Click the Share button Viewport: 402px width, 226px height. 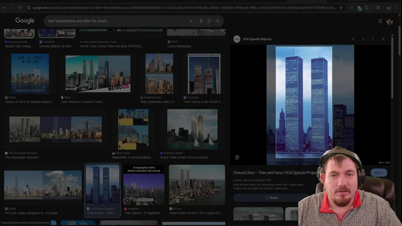[271, 198]
